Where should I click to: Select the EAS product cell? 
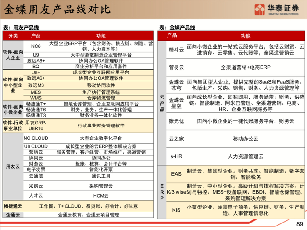pos(176,174)
